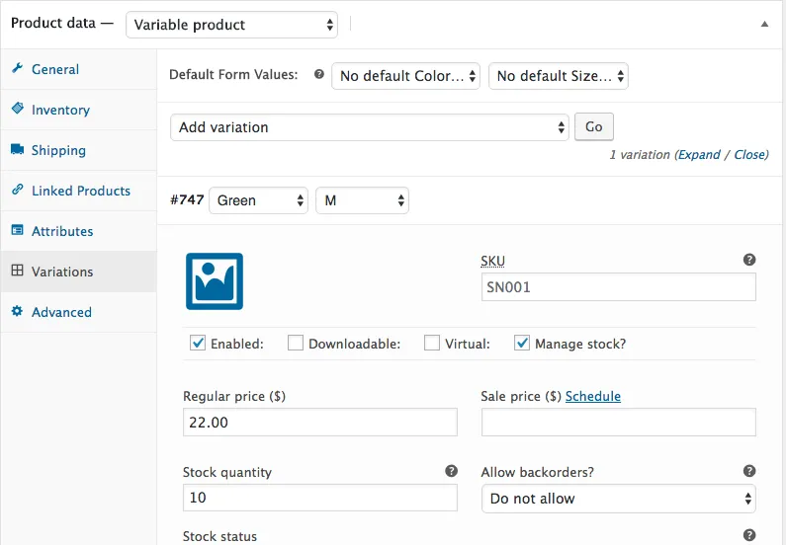
Task: Click the variation image placeholder icon
Action: 214,281
